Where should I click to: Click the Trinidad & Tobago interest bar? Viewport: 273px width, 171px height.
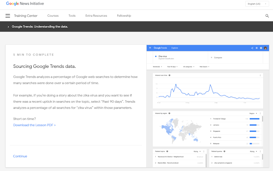click(254, 119)
